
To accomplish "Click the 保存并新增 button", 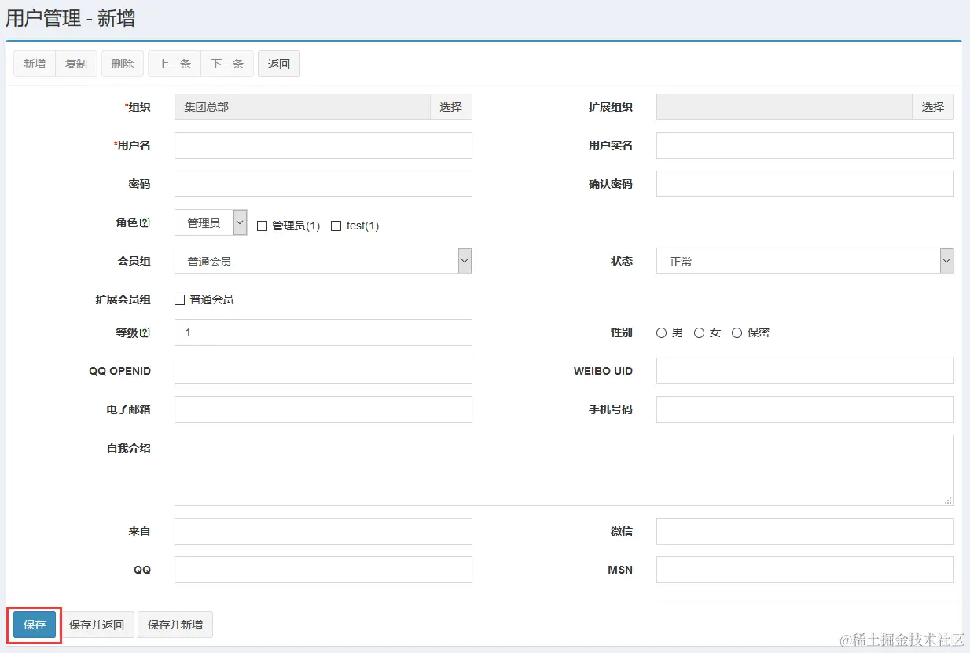I will point(175,625).
